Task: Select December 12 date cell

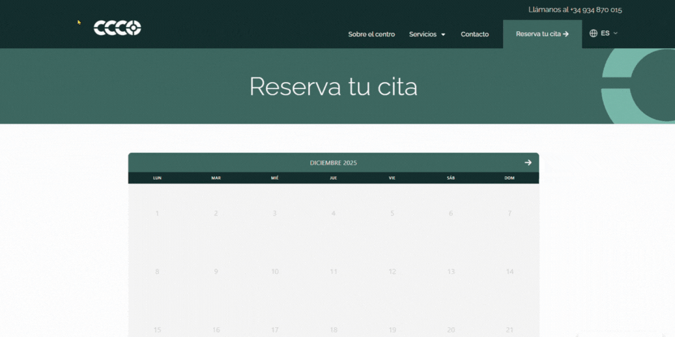Action: coord(392,272)
